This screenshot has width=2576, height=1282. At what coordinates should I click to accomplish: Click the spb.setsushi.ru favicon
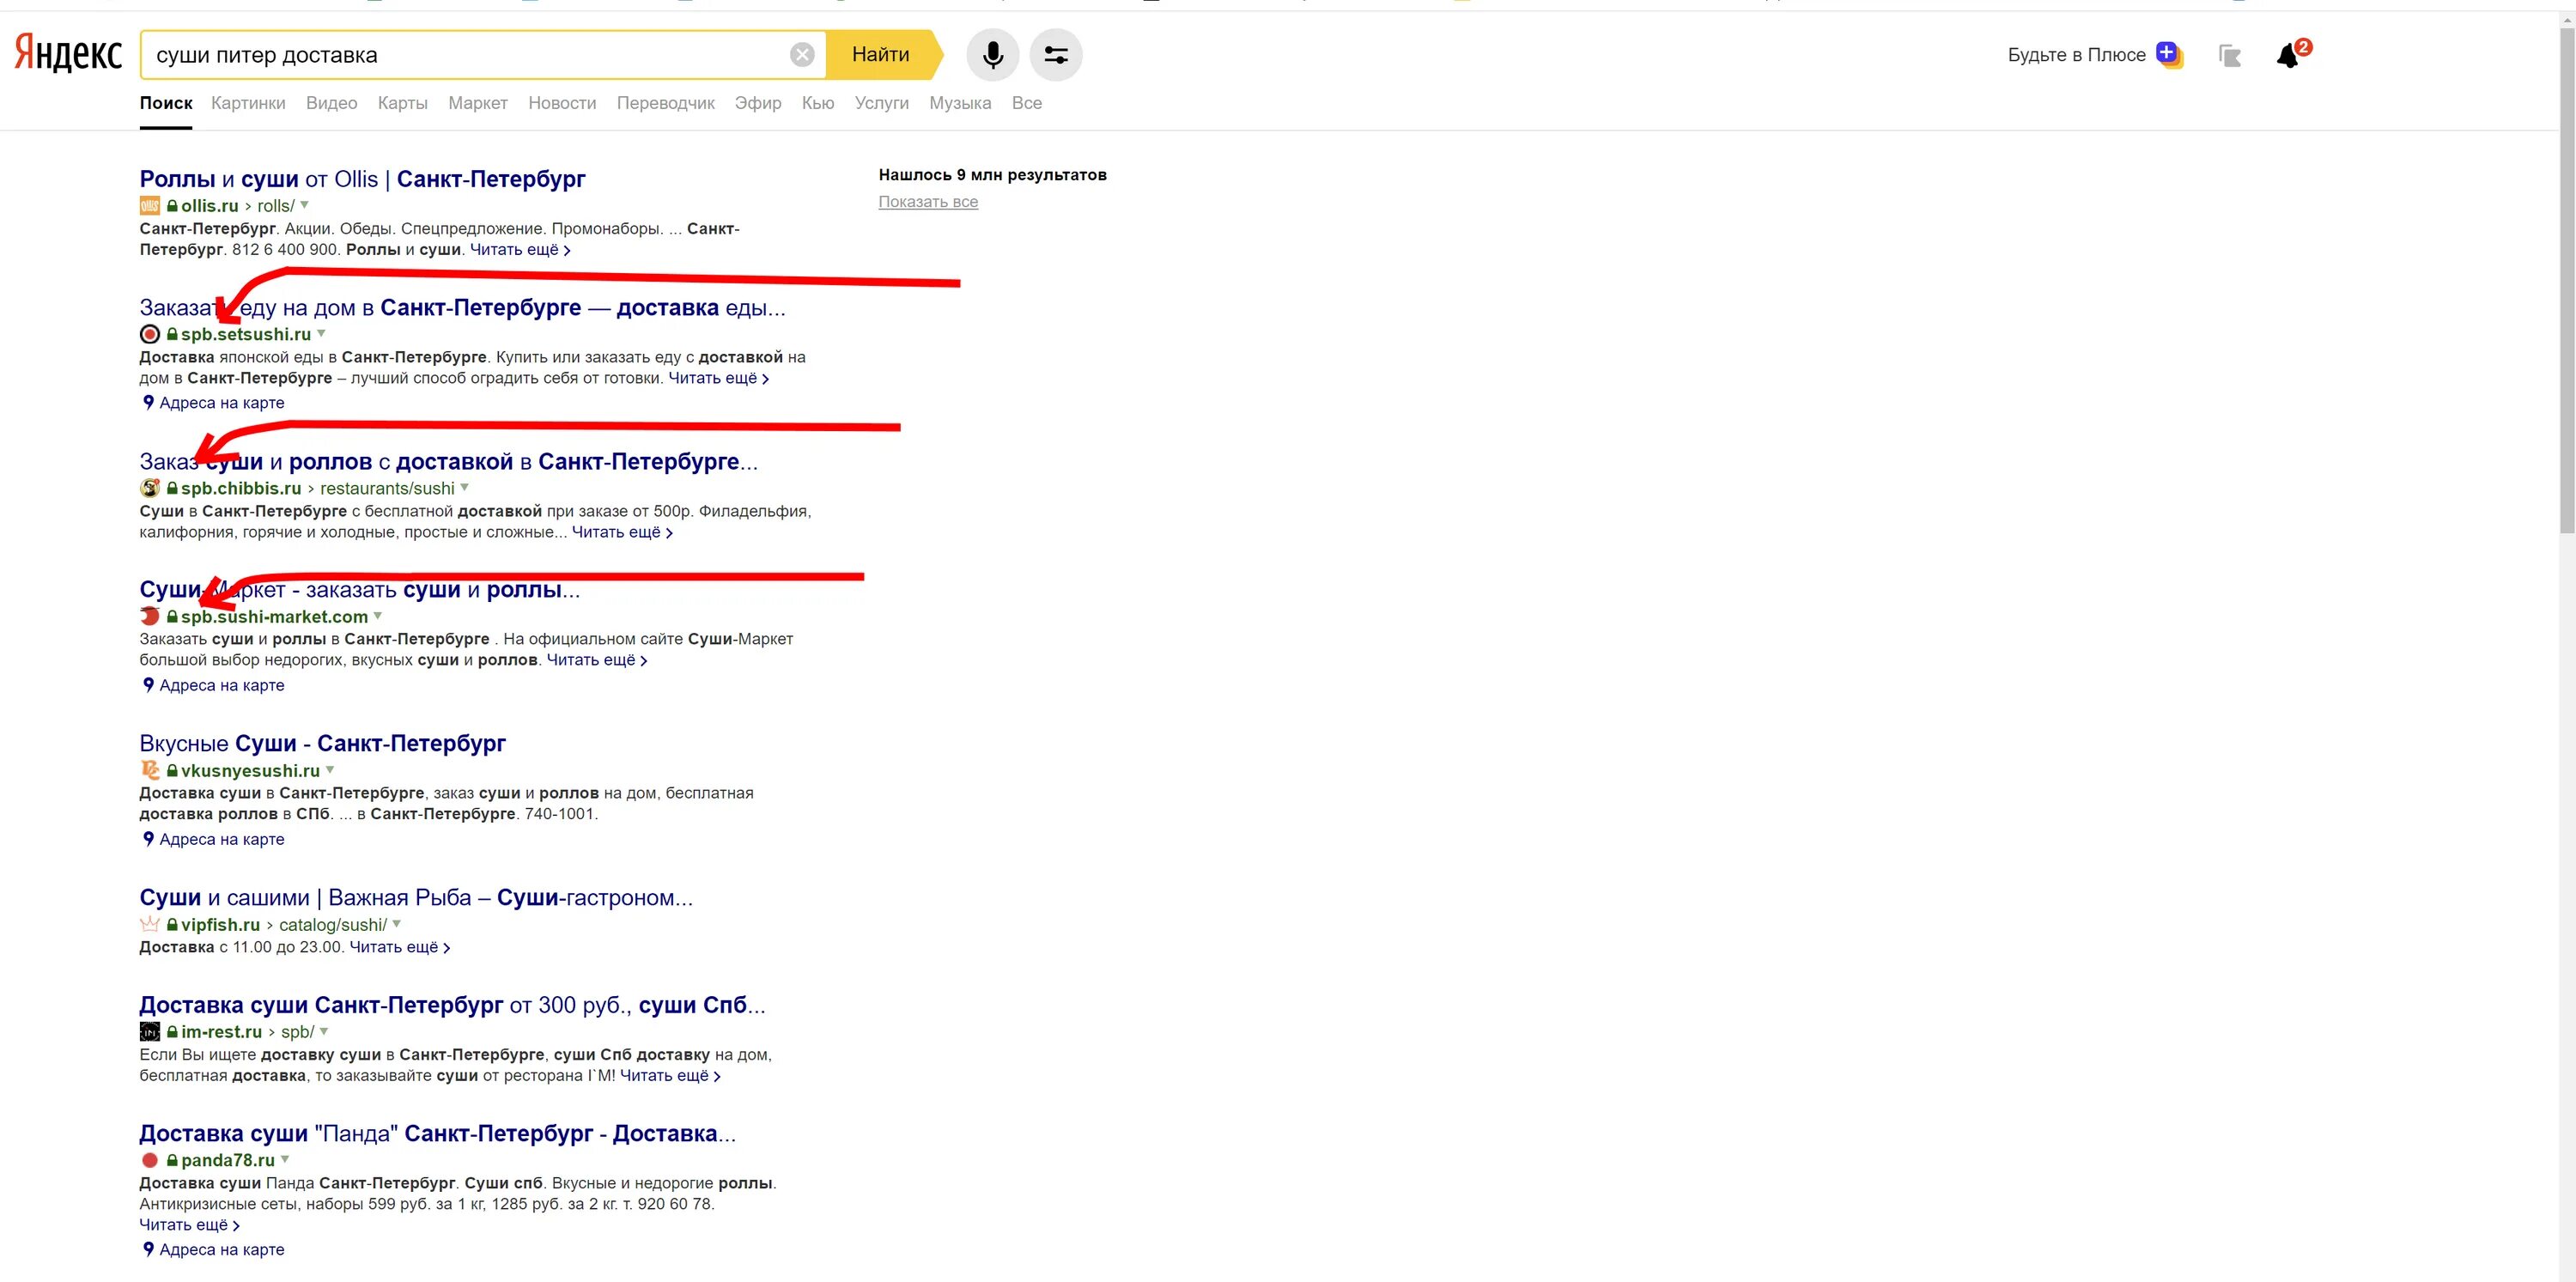point(150,334)
